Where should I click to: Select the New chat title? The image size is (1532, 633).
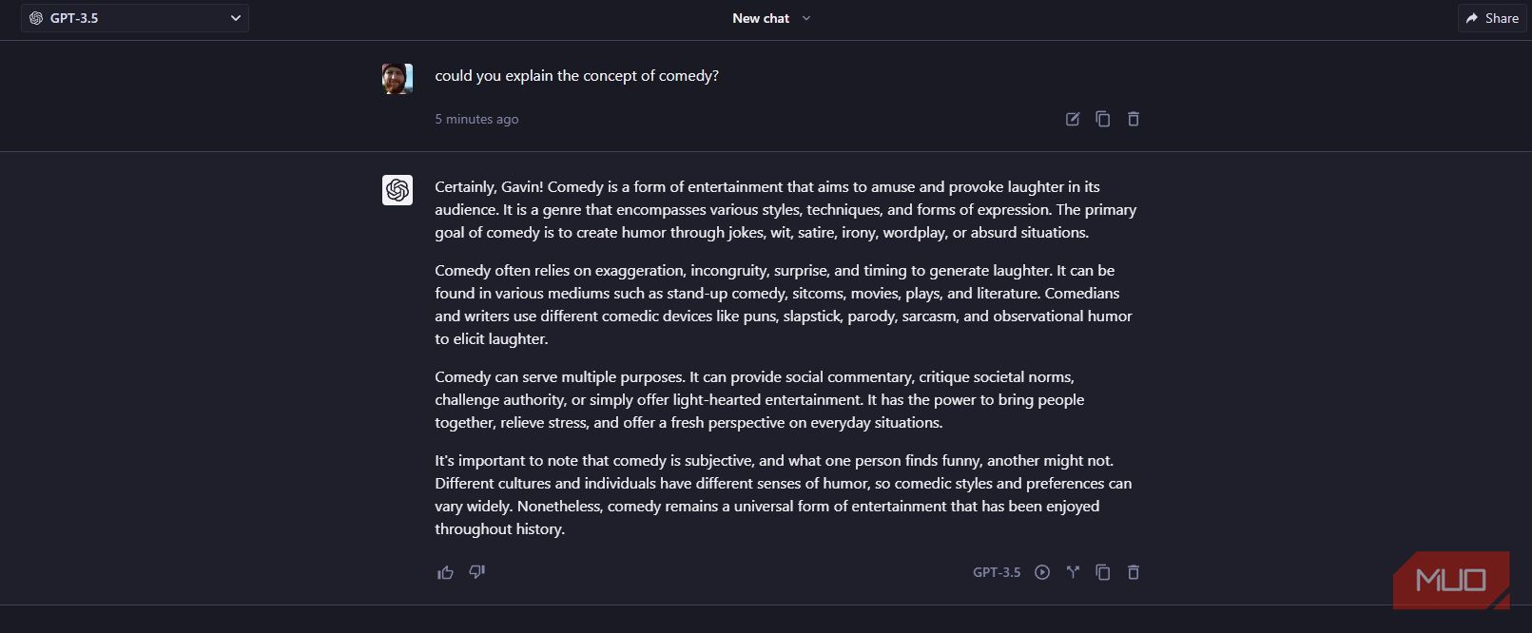tap(760, 17)
